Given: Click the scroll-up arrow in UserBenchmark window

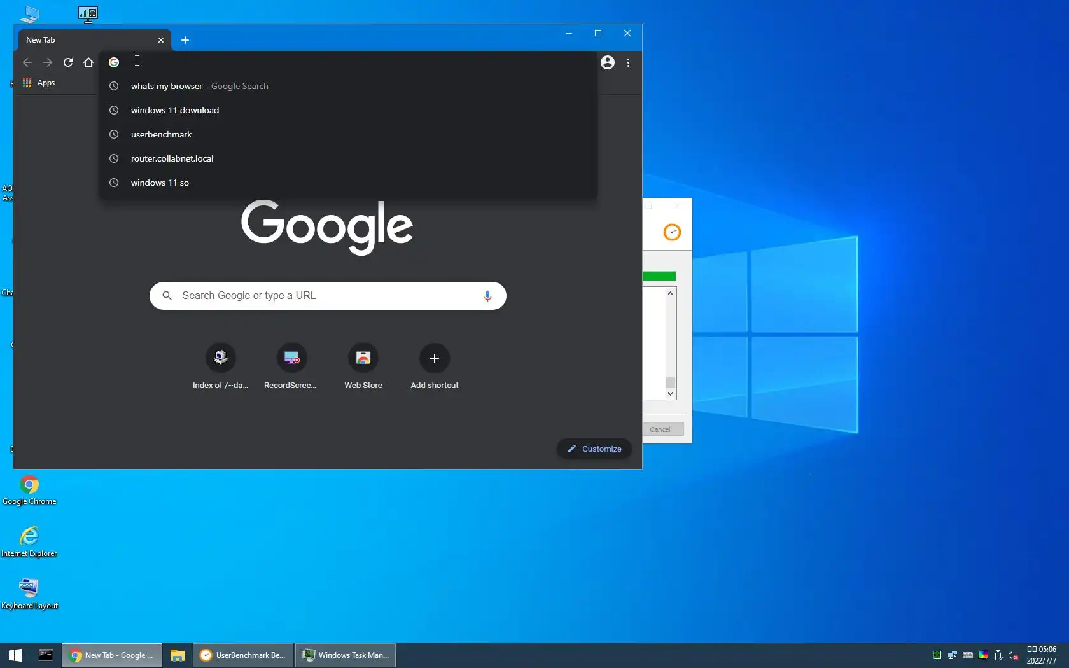Looking at the screenshot, I should pyautogui.click(x=670, y=293).
